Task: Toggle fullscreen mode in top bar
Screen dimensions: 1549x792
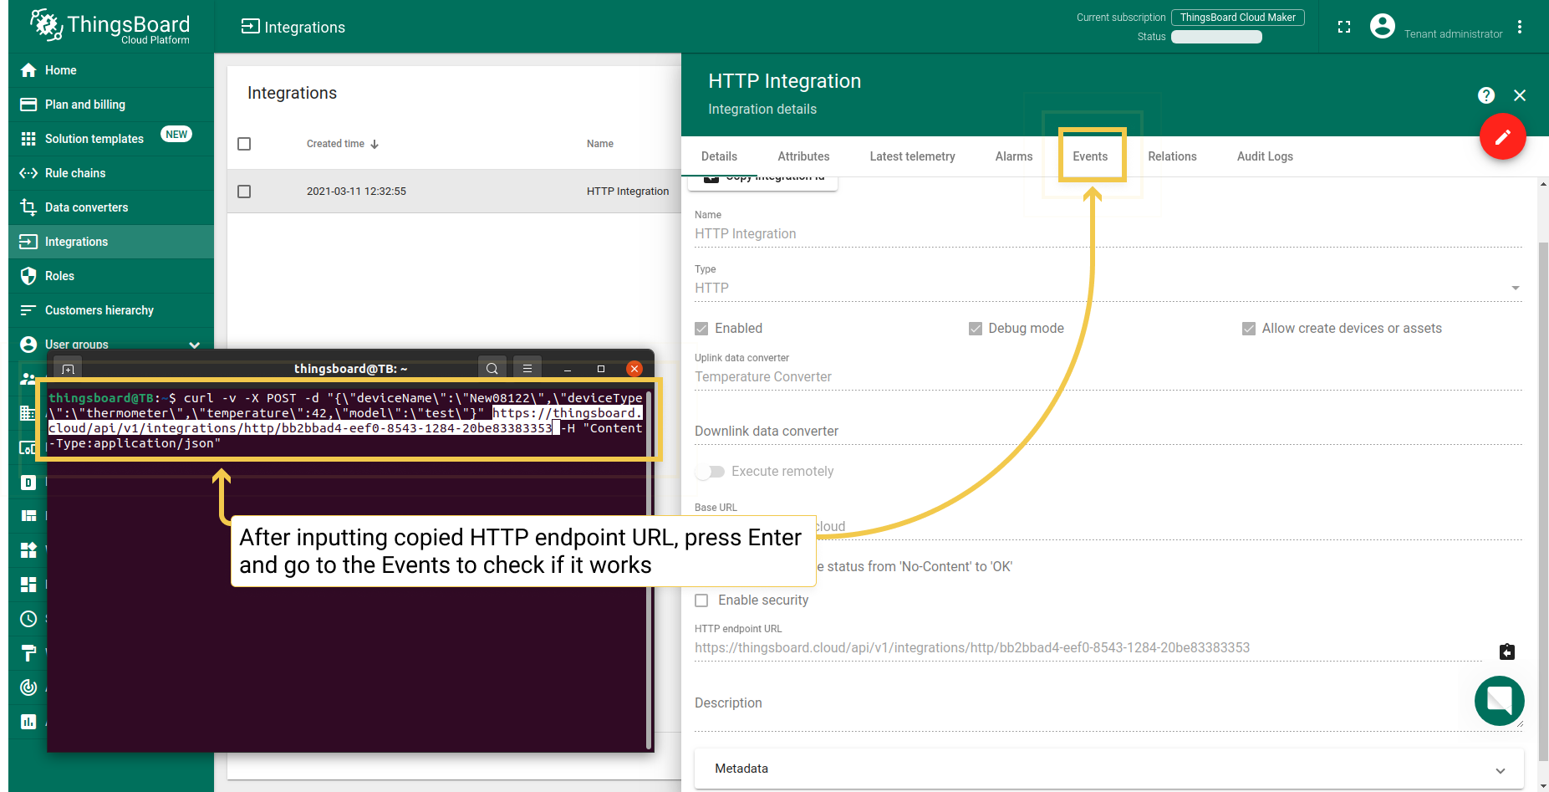Action: (x=1344, y=27)
